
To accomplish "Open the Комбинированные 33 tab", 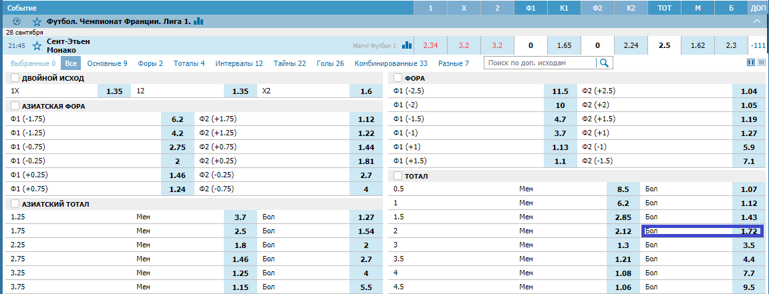I will 392,63.
